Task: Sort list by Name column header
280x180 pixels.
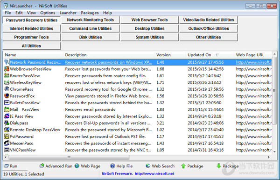Action: point(33,55)
